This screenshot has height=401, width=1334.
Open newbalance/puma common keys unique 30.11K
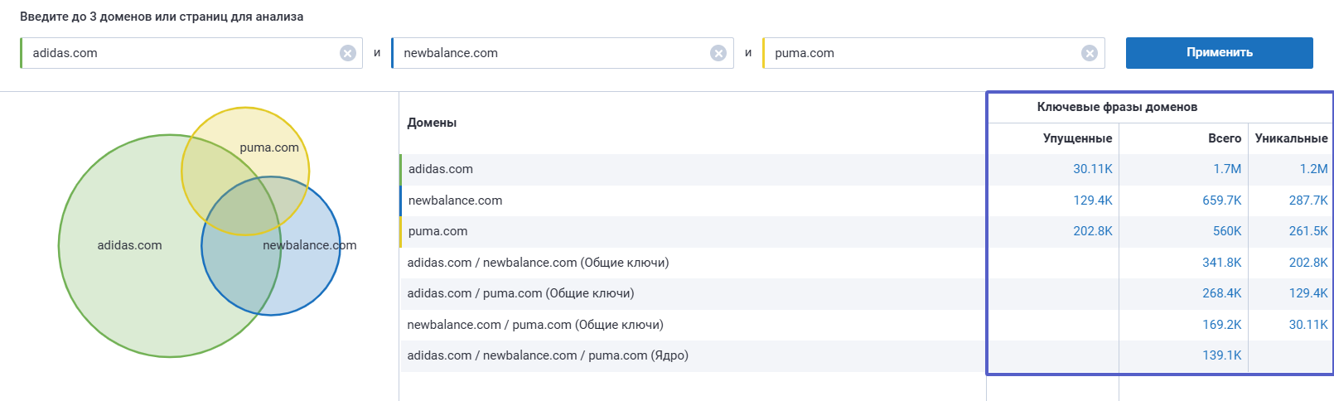[x=1308, y=325]
